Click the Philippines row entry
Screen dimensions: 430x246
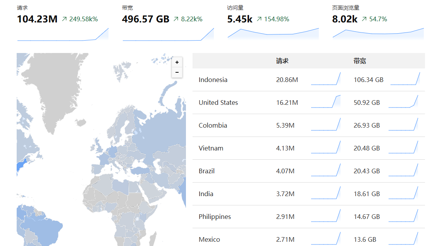pyautogui.click(x=215, y=217)
